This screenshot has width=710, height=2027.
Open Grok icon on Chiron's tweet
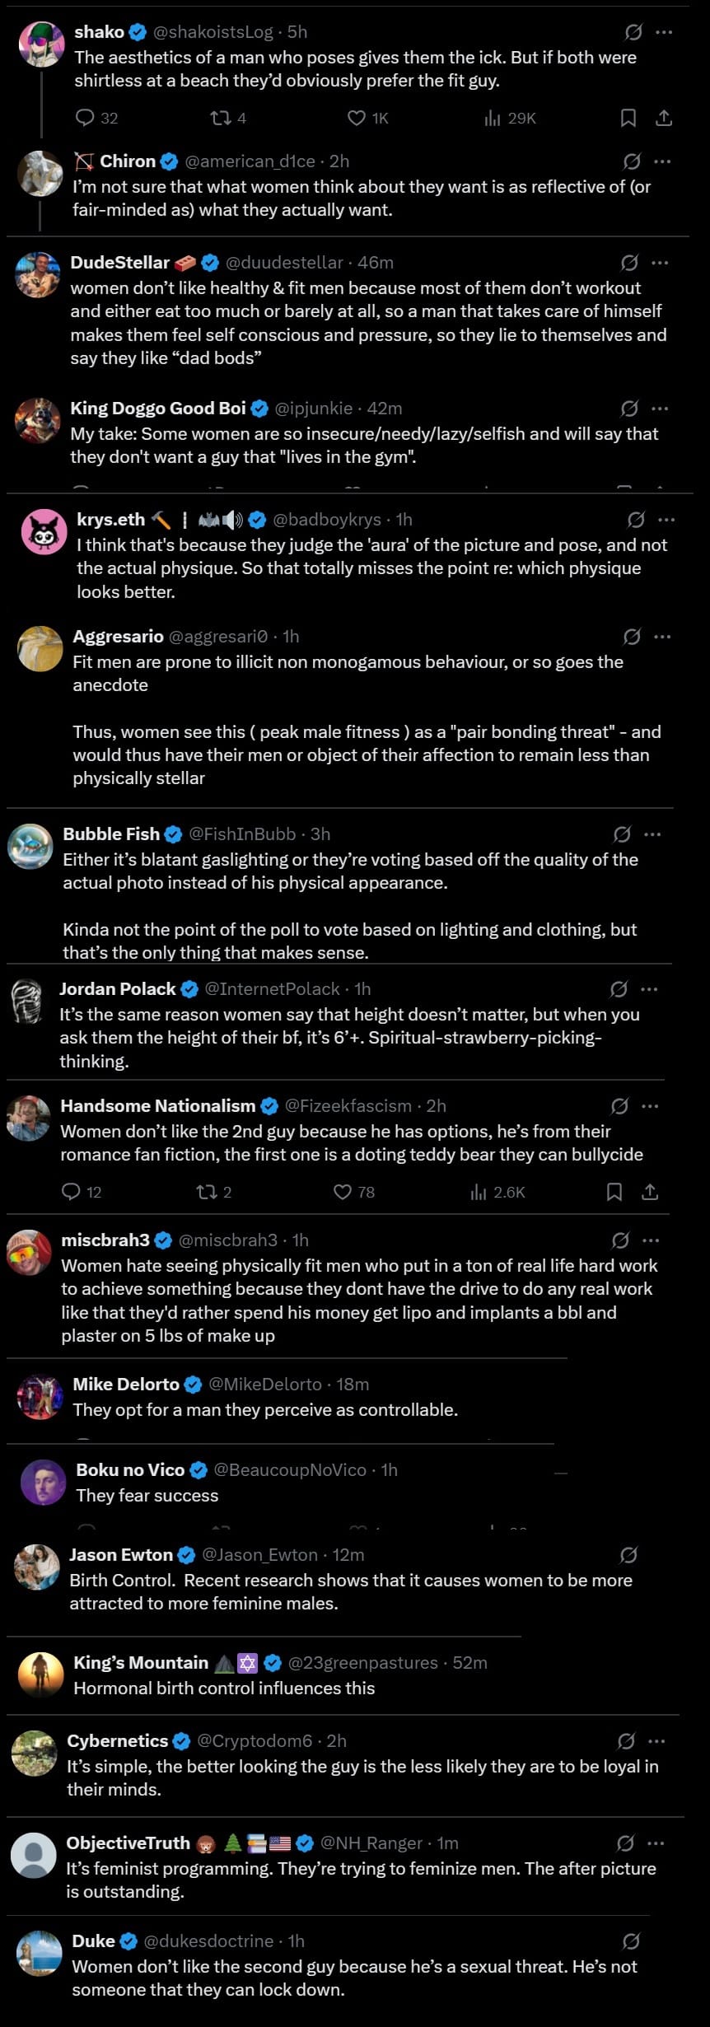[x=633, y=161]
